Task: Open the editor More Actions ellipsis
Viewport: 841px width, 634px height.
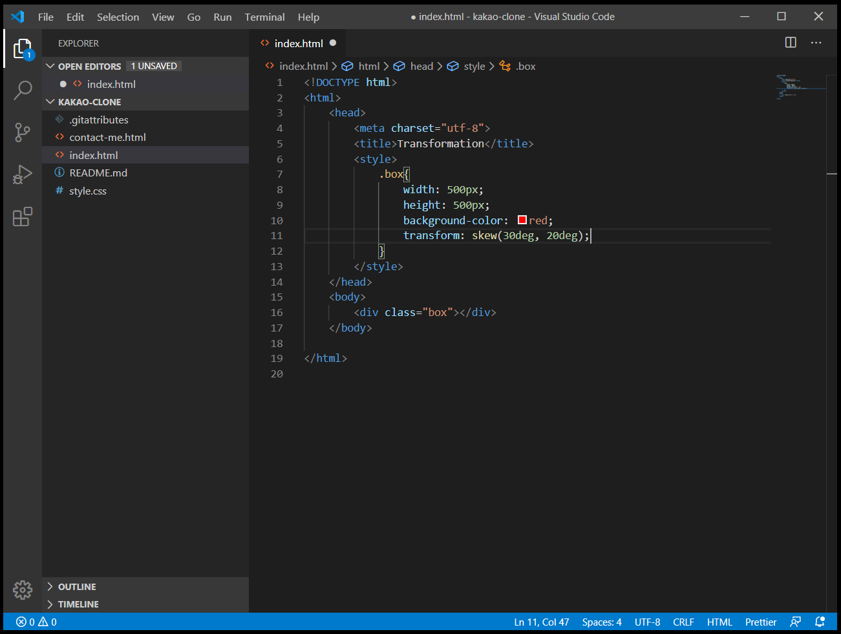Action: [816, 43]
